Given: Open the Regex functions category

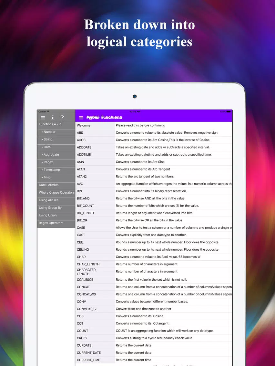Looking at the screenshot, I should pyautogui.click(x=56, y=162).
